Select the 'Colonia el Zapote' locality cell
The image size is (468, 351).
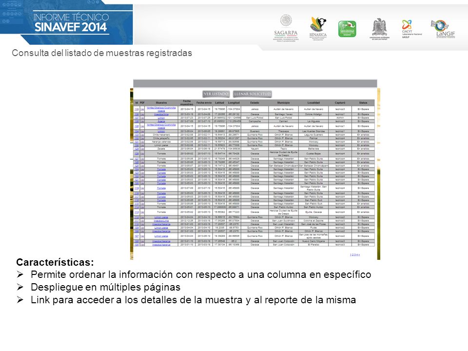pos(313,220)
